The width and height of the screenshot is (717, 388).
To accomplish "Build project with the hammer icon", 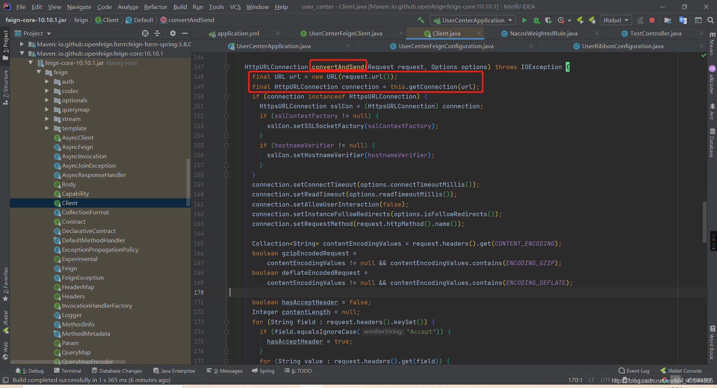I will coord(421,20).
